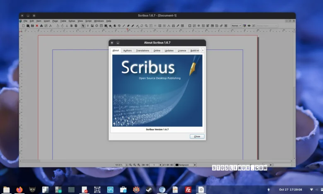This screenshot has height=194, width=323.
Task: Click the New document toolbar icon
Action: click(x=23, y=26)
